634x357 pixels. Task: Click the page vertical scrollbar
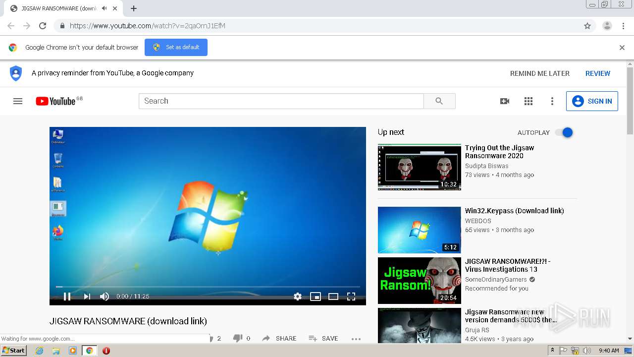point(630,102)
